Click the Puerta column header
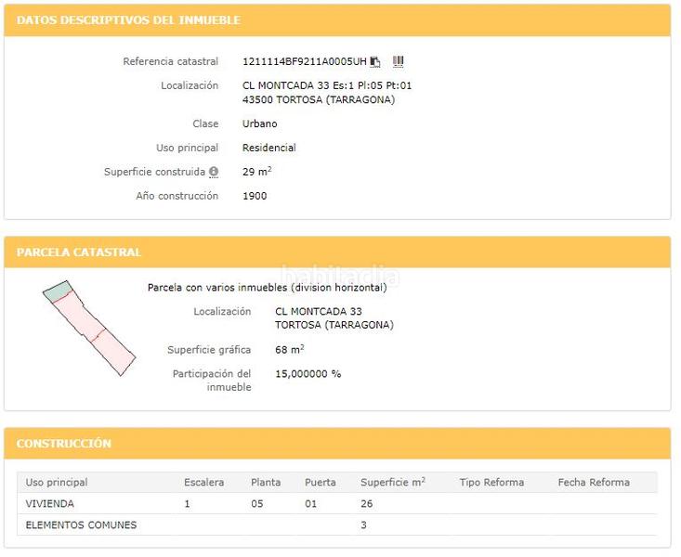The image size is (681, 557). click(x=320, y=483)
